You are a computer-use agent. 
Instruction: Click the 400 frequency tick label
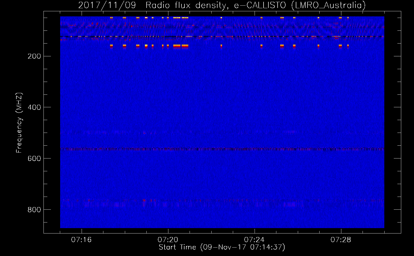click(x=34, y=107)
